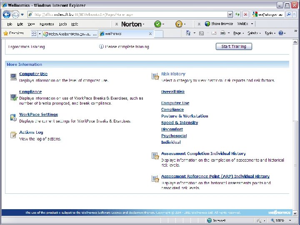Click the browser Back arrow button

tap(7, 15)
